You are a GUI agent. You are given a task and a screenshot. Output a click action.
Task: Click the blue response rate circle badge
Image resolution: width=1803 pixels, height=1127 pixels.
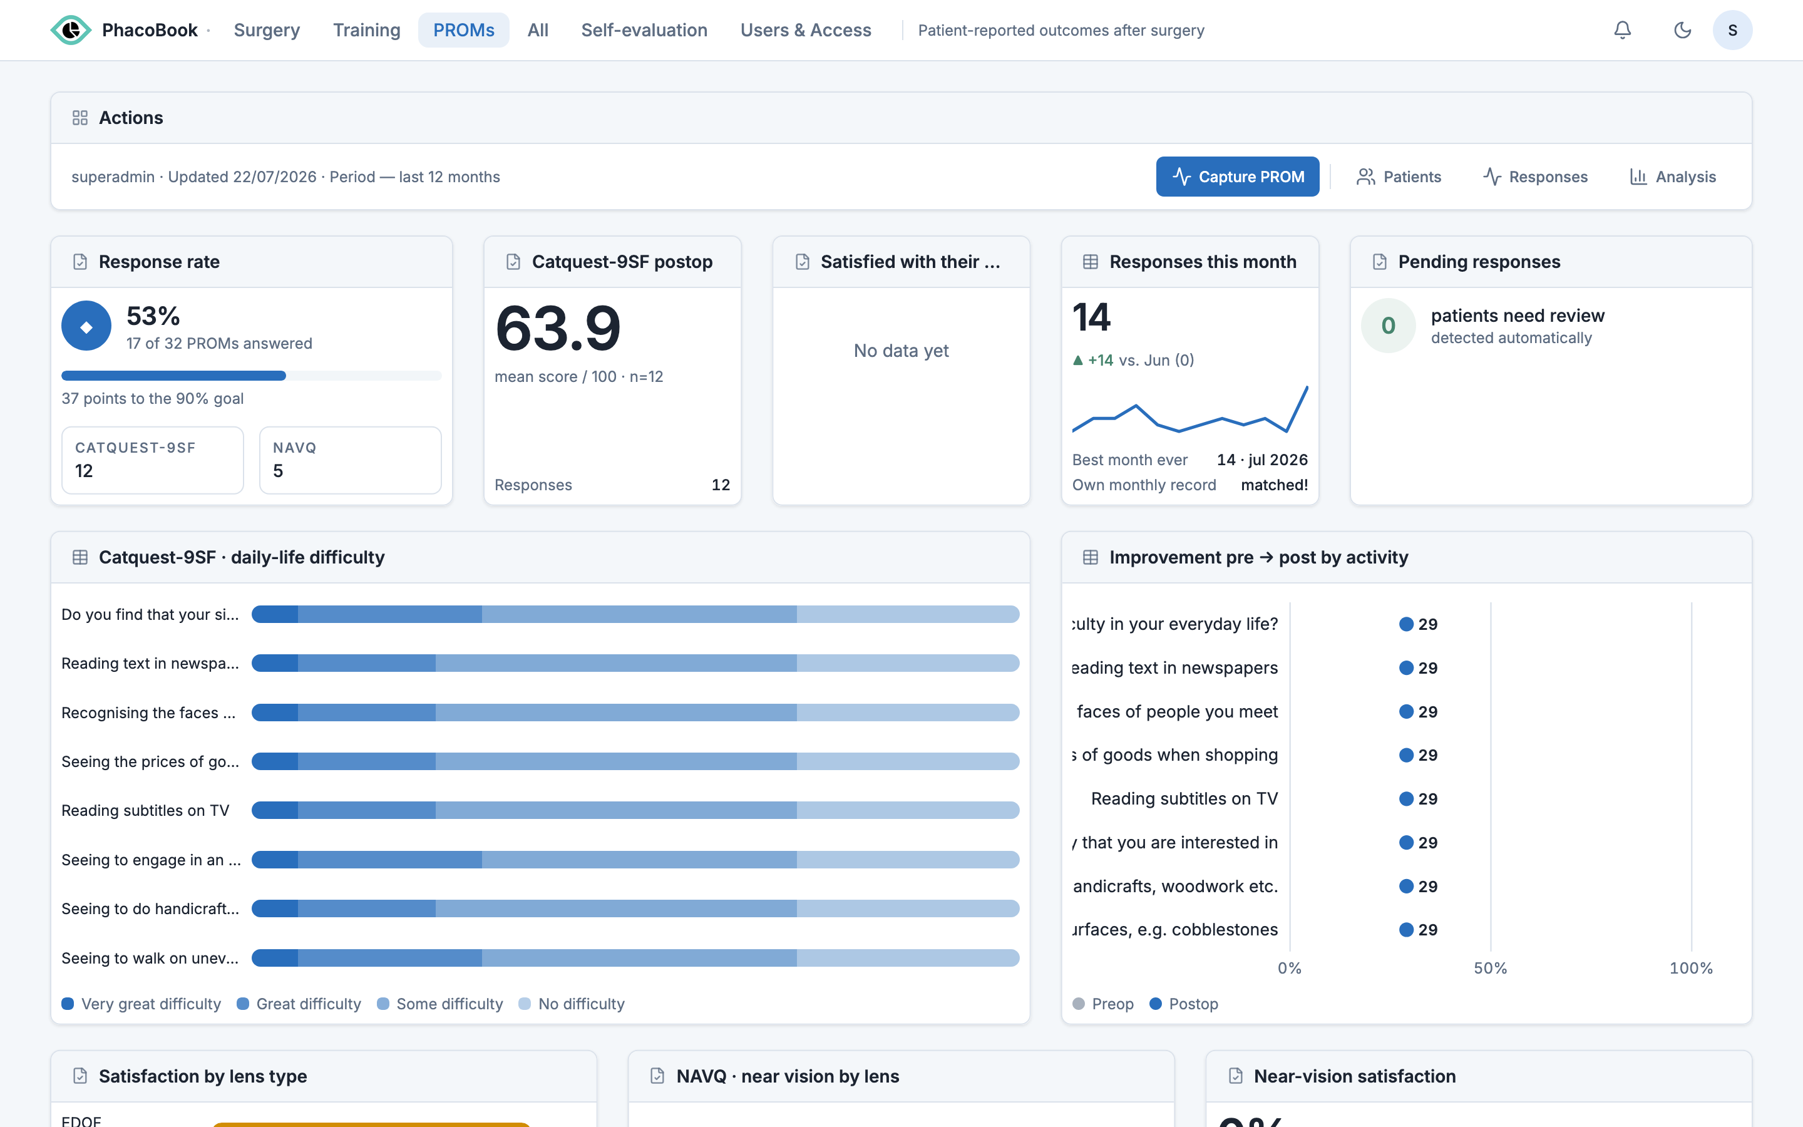point(86,326)
